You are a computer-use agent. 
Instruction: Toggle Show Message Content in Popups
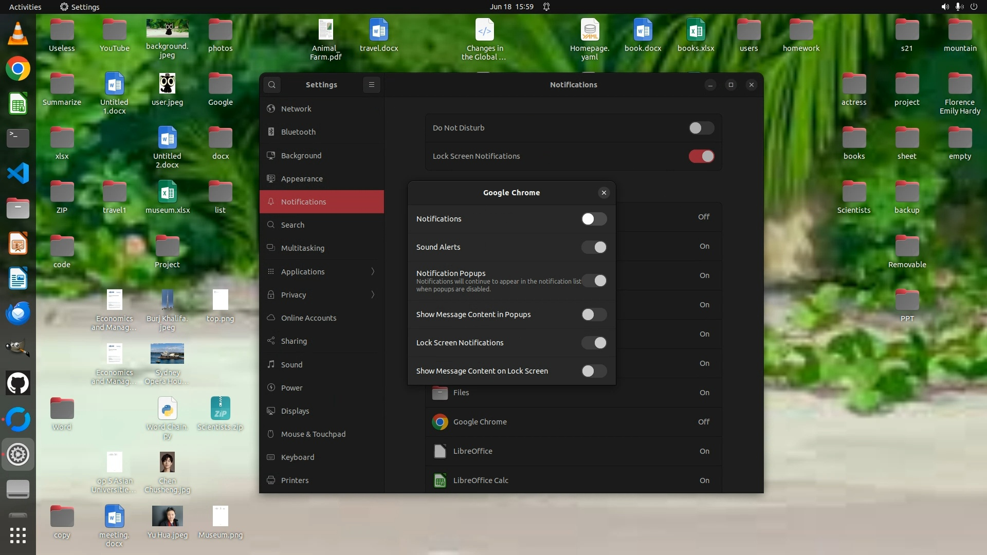(594, 314)
